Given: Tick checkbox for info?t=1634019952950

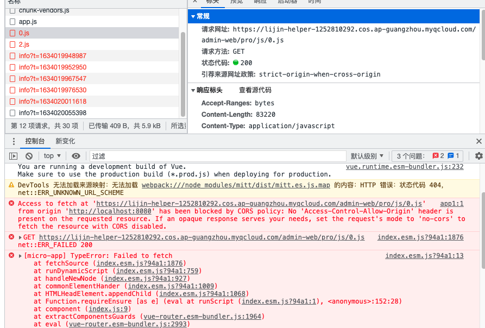Looking at the screenshot, I should pyautogui.click(x=12, y=67).
